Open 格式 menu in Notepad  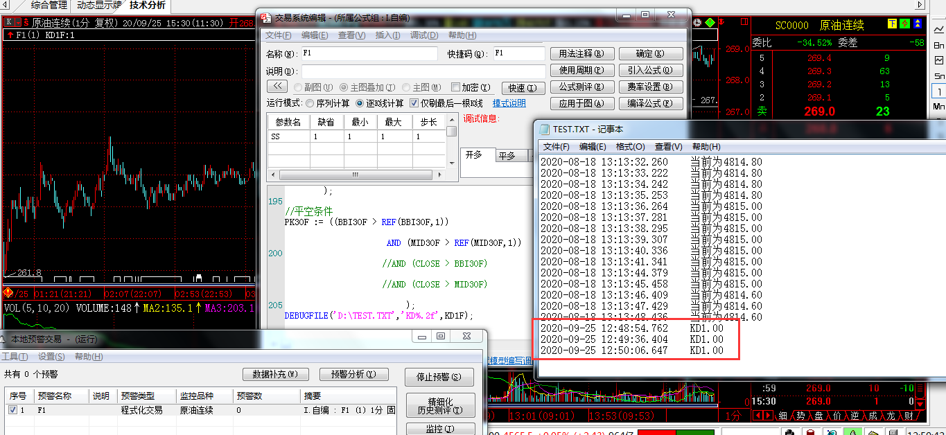coord(631,147)
